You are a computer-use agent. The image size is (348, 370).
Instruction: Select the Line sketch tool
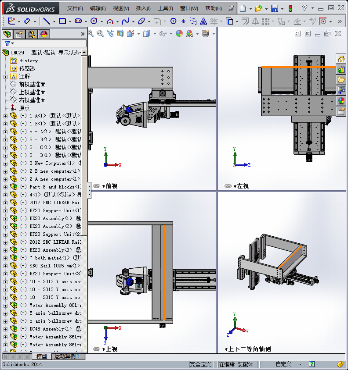click(47, 21)
